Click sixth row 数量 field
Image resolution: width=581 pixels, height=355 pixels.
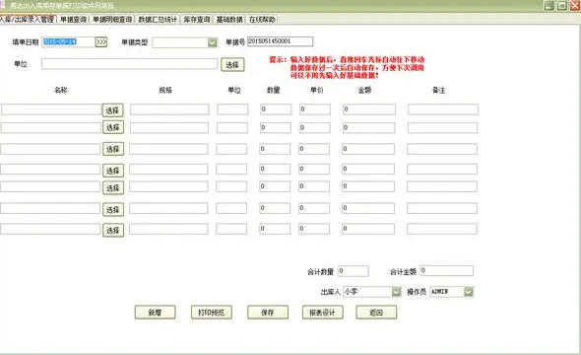(x=275, y=208)
